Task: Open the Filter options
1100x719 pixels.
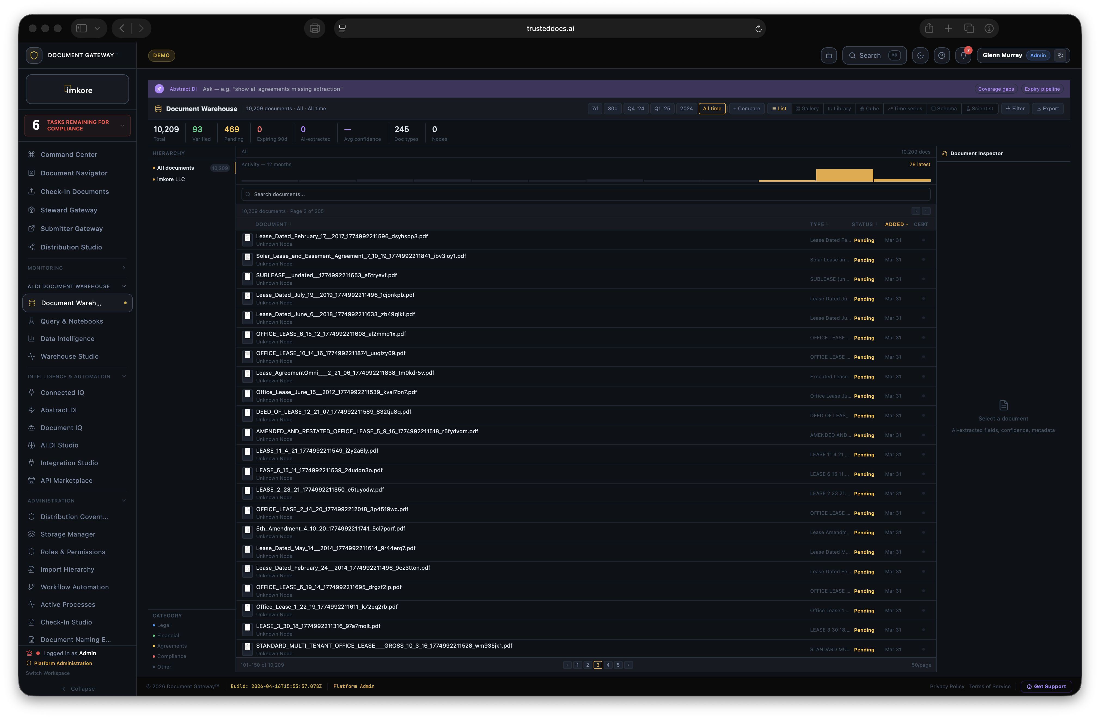Action: (1015, 109)
